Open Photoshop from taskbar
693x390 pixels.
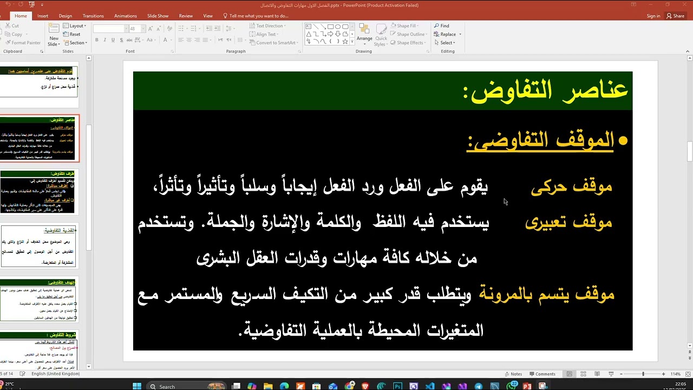click(398, 386)
